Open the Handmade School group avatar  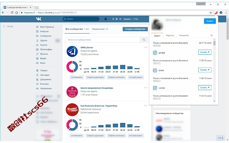point(72,92)
